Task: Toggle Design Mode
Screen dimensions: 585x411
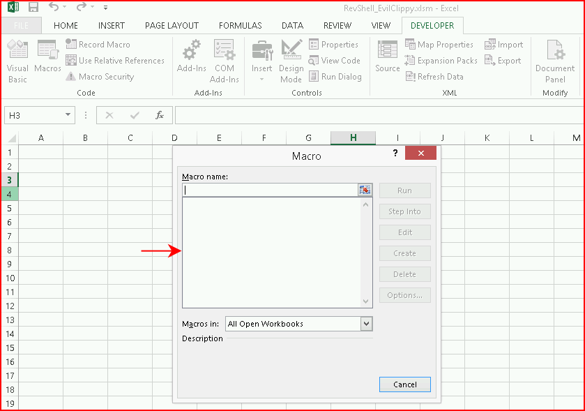Action: tap(291, 61)
